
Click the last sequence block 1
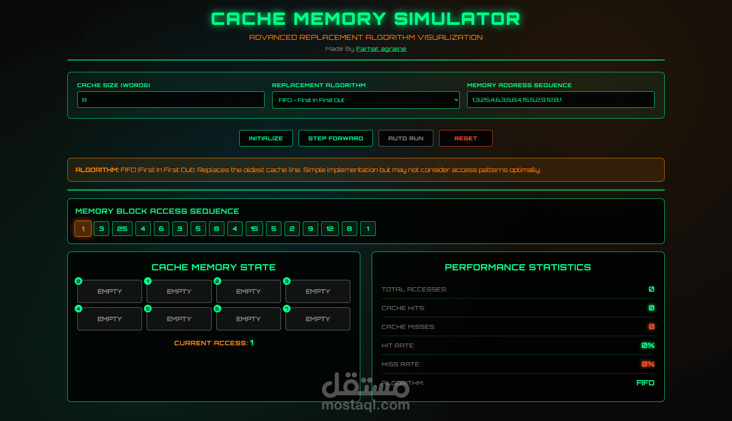(368, 229)
